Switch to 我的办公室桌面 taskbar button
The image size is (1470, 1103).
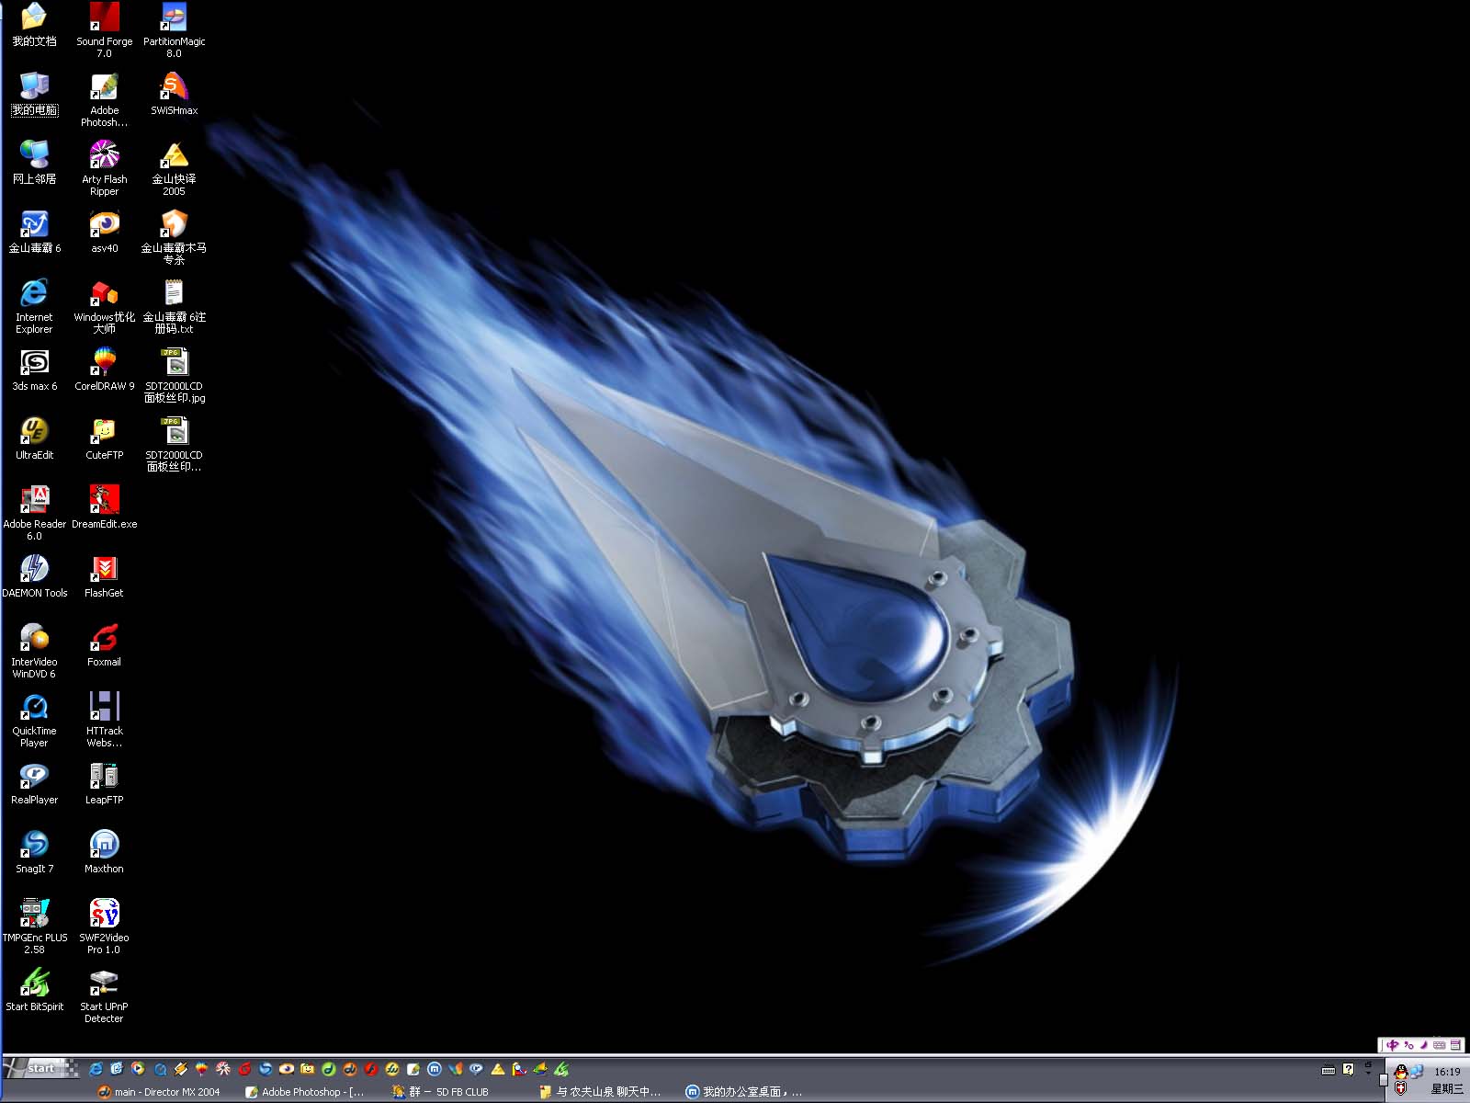click(x=744, y=1092)
